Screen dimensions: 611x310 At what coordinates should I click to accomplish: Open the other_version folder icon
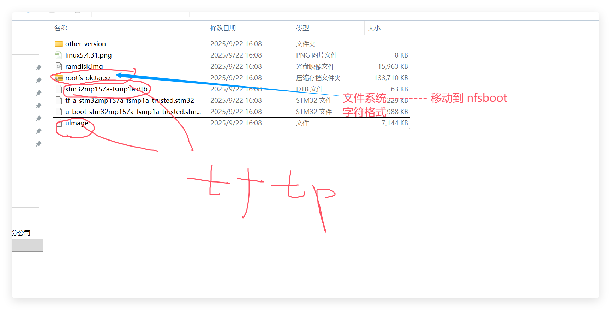(x=59, y=44)
